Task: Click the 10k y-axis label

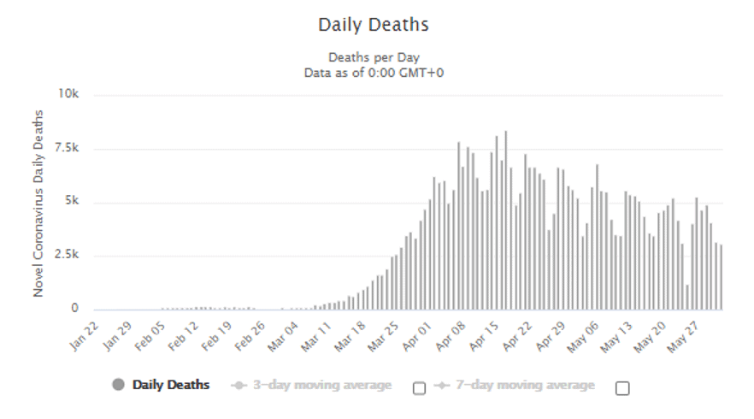Action: 68,94
